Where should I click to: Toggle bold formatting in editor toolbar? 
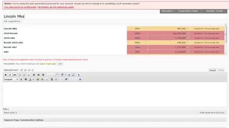click(6, 75)
